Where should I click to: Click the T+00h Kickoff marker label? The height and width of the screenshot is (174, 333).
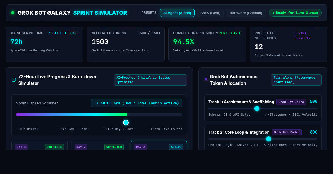point(28,129)
